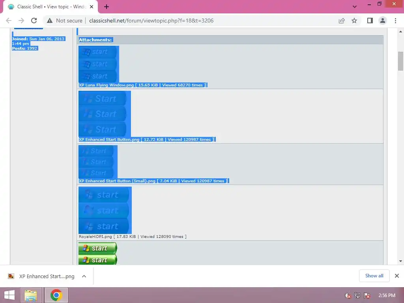Share this page via the share icon
404x303 pixels.
coord(342,21)
